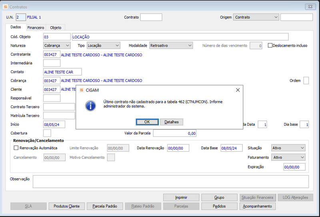Screen dimensions: 320x217
Task: Click the Cód. Objeto field with 03
Action: [57, 37]
